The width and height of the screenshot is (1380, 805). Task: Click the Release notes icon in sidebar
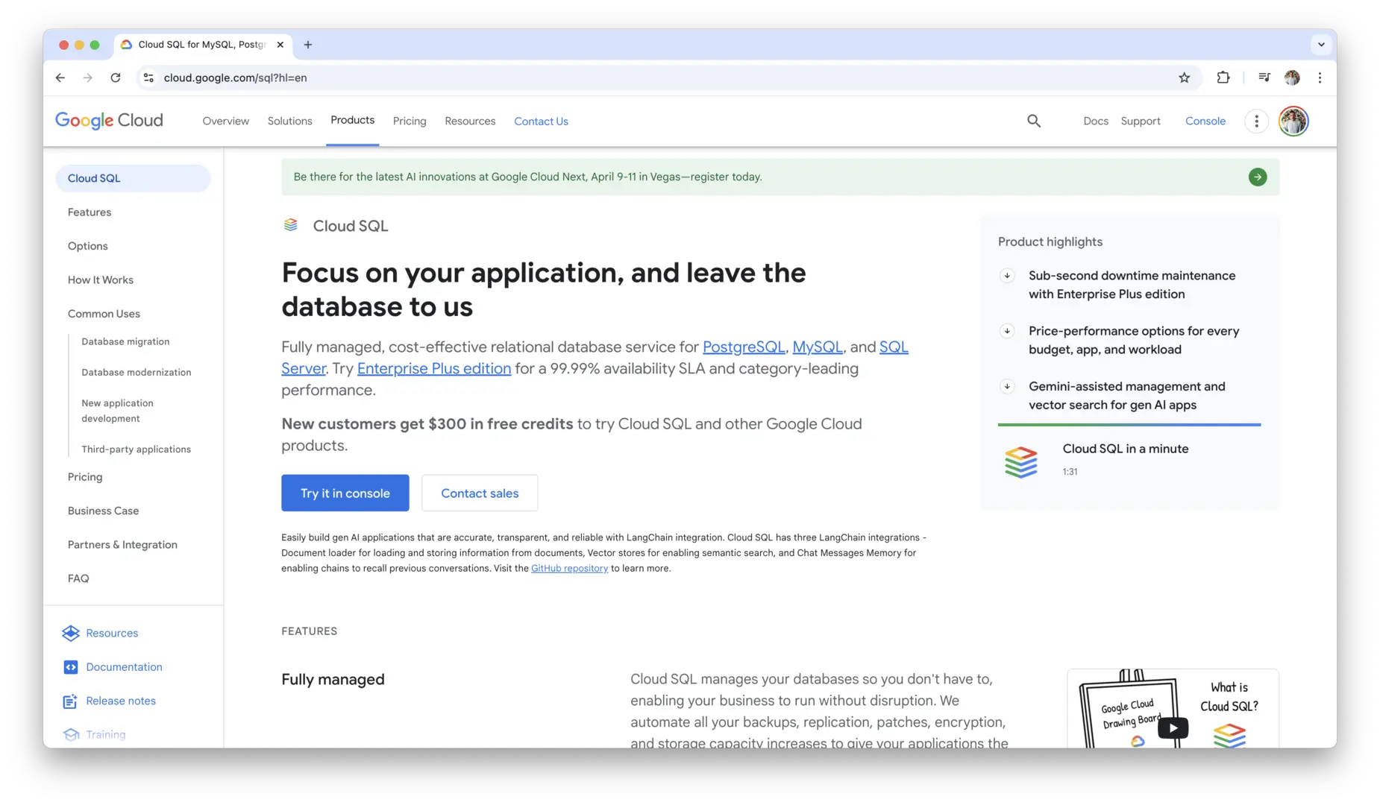tap(70, 701)
